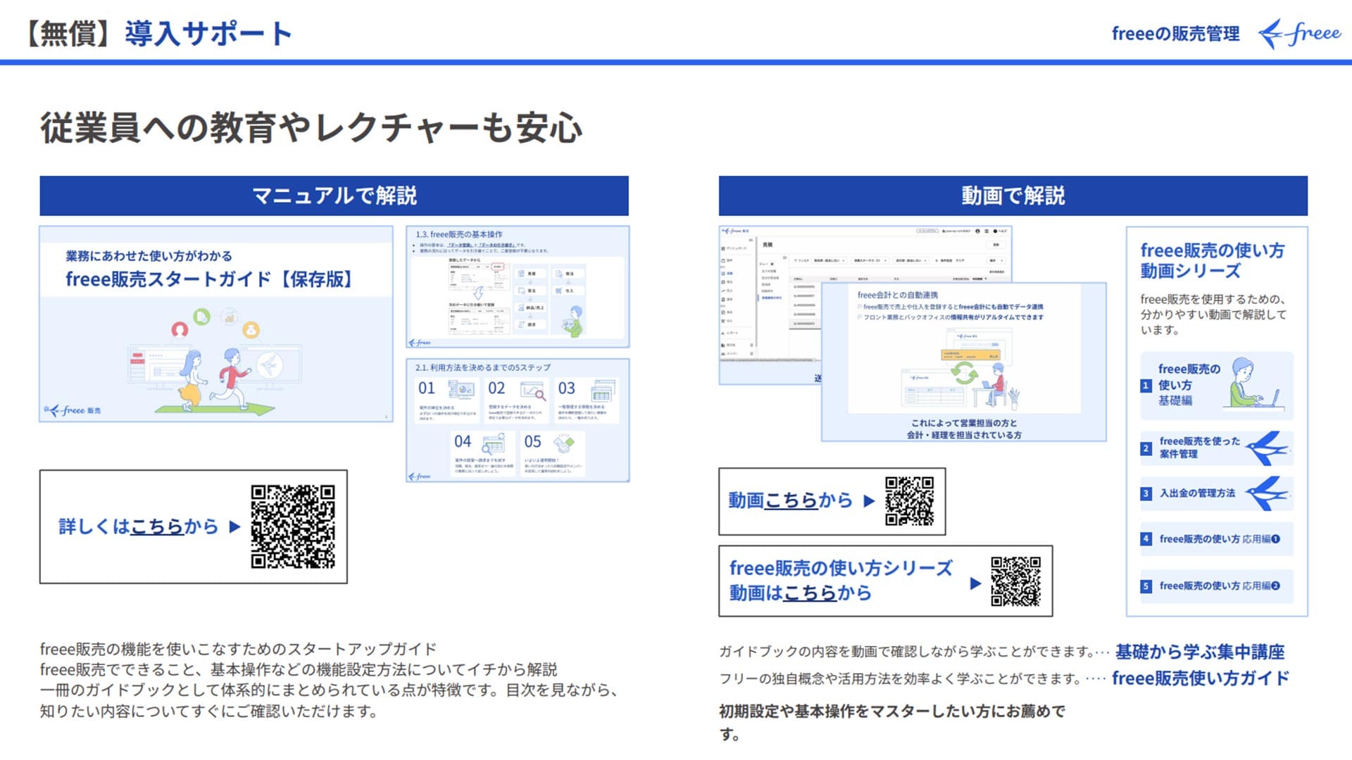Select video 1 freee販売の使い方 基礎編
This screenshot has height=760, width=1352.
click(x=1216, y=385)
